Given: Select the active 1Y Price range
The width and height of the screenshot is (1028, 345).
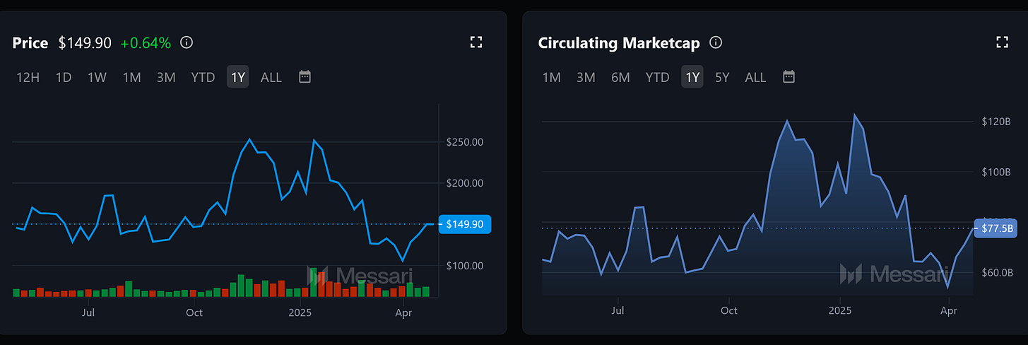Looking at the screenshot, I should tap(237, 77).
